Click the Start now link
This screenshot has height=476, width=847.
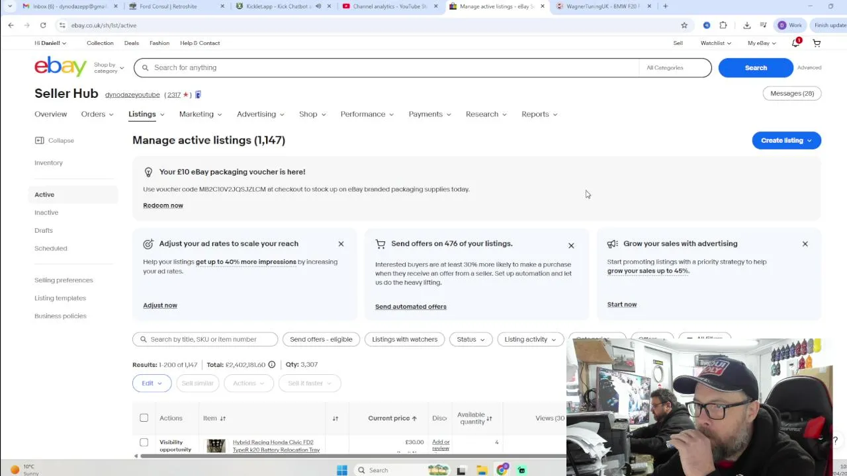[622, 305]
